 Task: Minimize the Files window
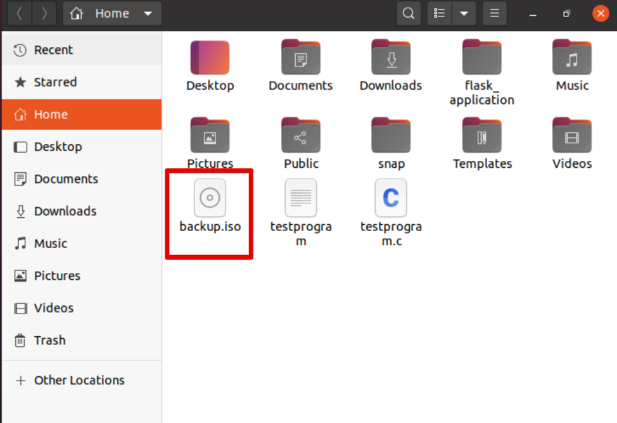(x=532, y=14)
